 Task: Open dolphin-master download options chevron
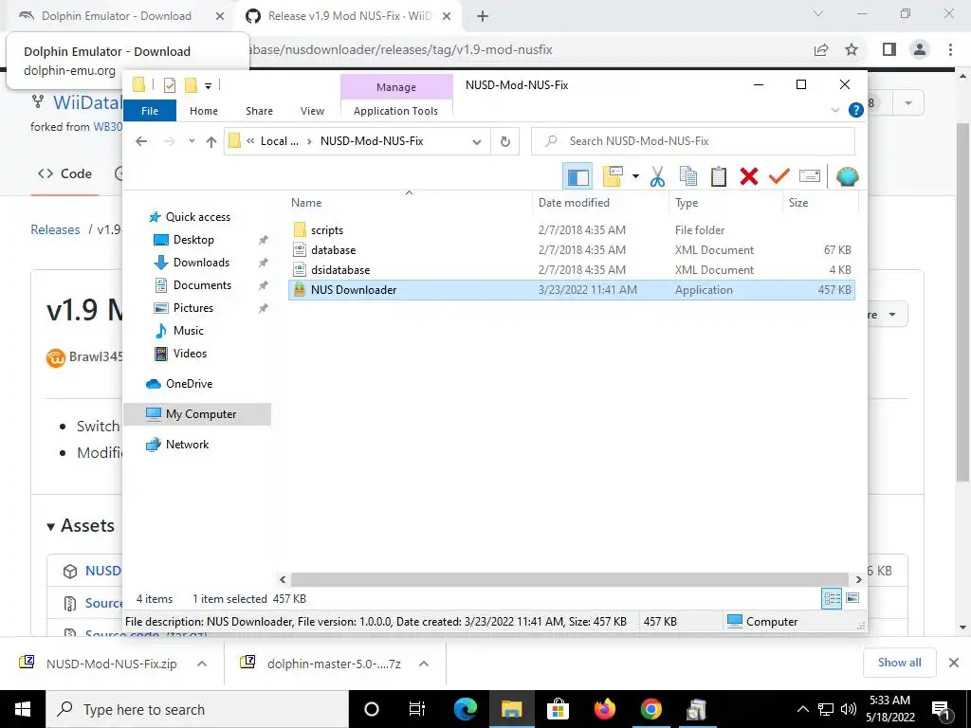[x=424, y=664]
